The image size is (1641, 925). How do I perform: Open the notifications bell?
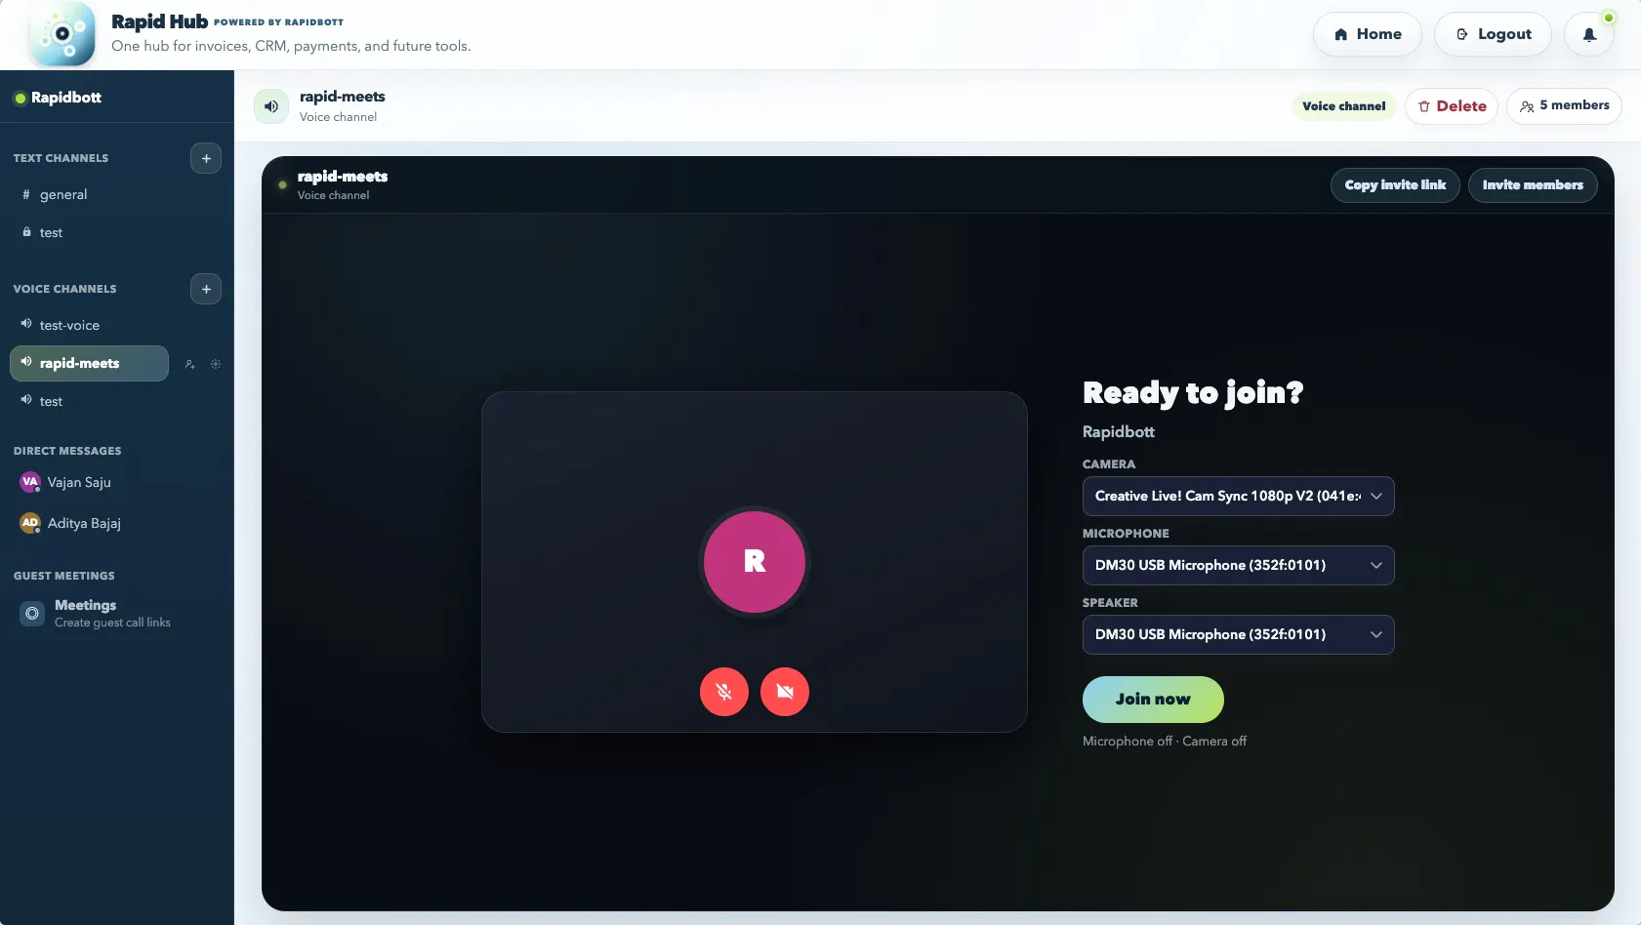(1589, 34)
